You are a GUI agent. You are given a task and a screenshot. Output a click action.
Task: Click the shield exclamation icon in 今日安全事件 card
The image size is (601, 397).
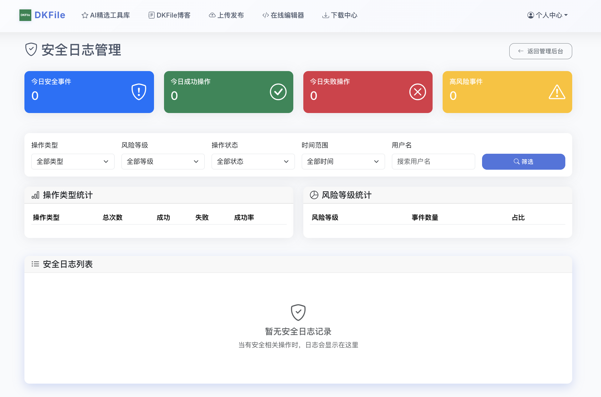(x=139, y=92)
